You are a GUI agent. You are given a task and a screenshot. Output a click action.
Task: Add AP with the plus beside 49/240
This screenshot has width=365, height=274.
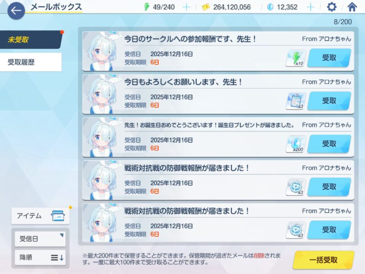click(x=186, y=7)
